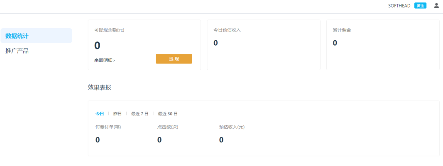Click the 付费订单(笔) label
This screenshot has width=443, height=166.
coord(108,127)
